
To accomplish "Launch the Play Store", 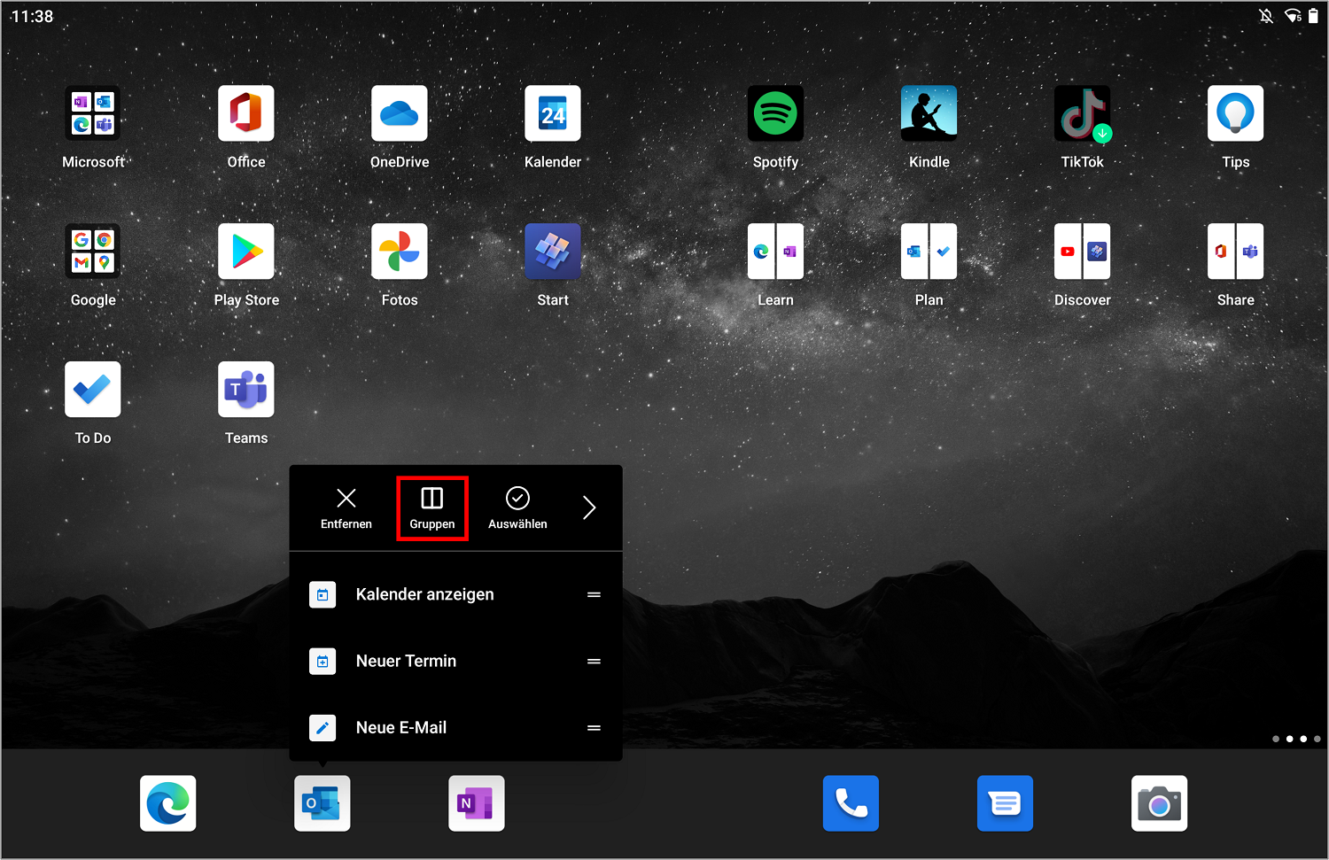I will click(246, 252).
